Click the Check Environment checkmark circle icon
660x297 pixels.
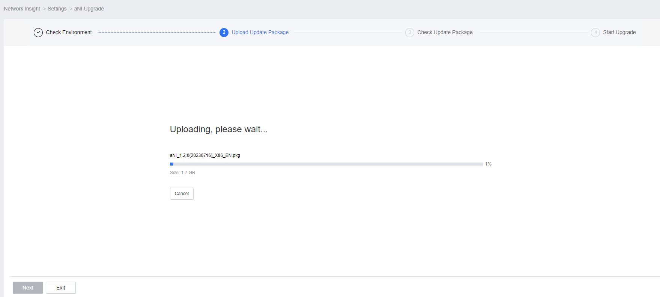[x=38, y=33]
